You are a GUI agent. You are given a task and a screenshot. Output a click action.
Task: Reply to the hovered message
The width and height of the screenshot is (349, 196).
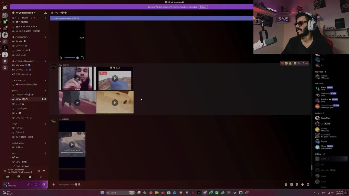click(299, 63)
